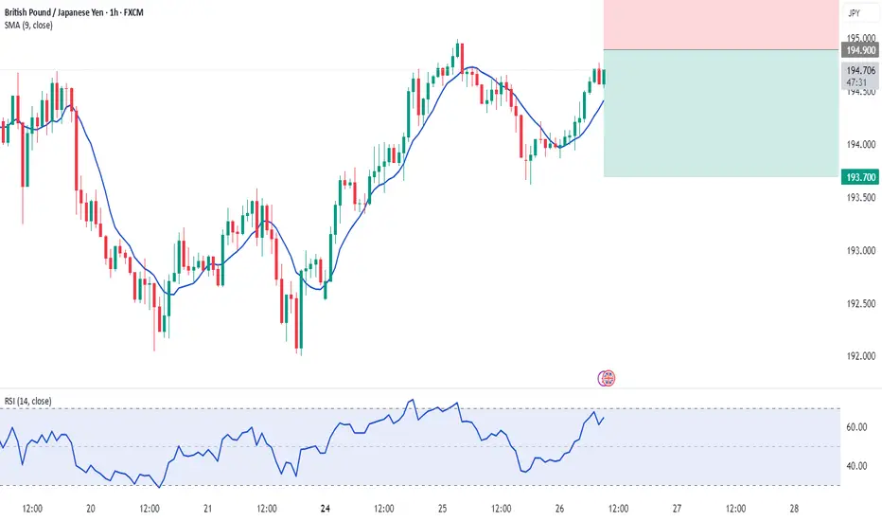
Task: Select the 194.900 stop price label
Action: 860,50
